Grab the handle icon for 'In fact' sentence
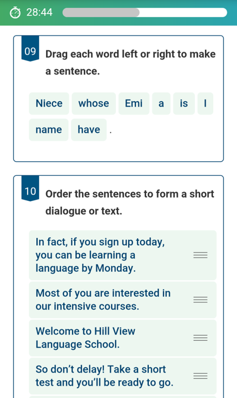The height and width of the screenshot is (398, 237). click(x=200, y=255)
